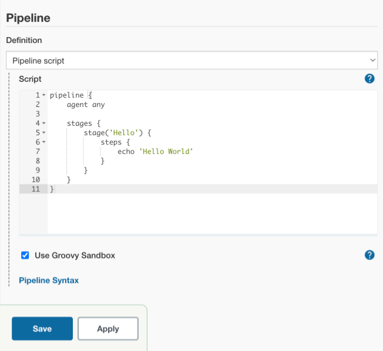Click line number 11 in the gutter

point(35,189)
